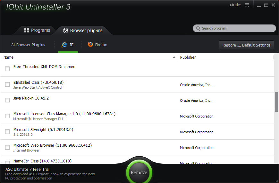This screenshot has width=279, height=183.
Task: Close the IObit Uninstaller window
Action: point(273,5)
